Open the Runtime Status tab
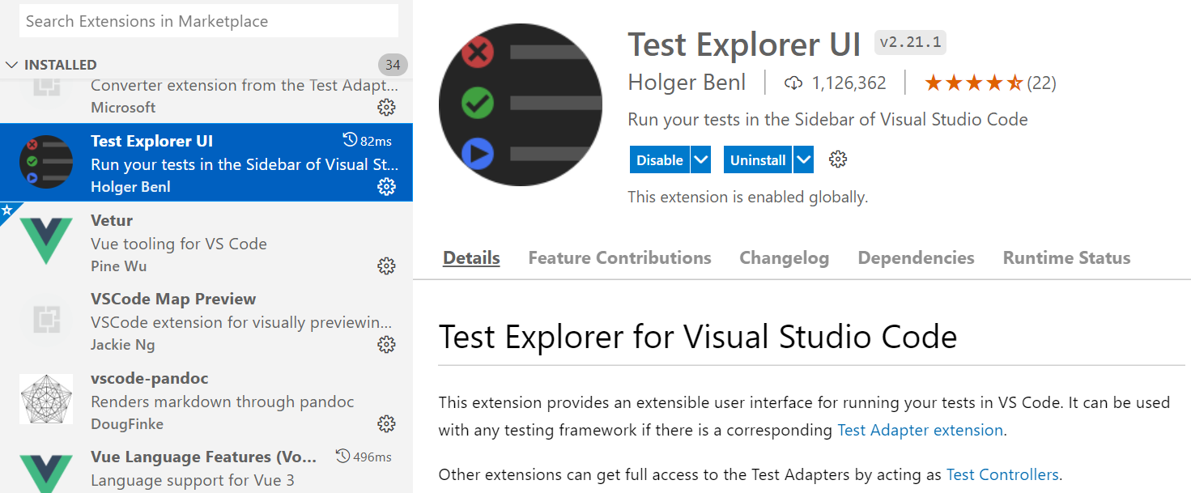The image size is (1191, 493). pyautogui.click(x=1066, y=257)
